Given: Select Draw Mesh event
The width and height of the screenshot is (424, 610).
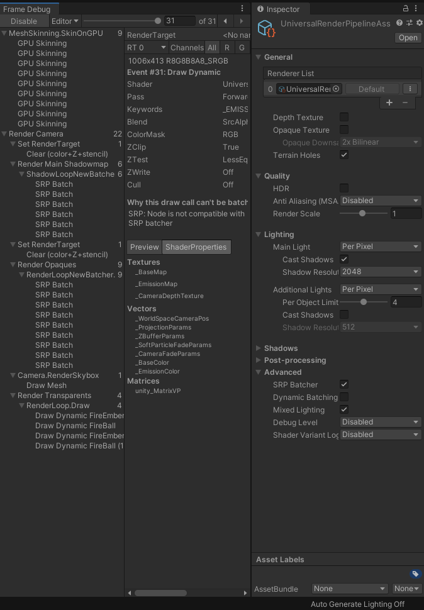Looking at the screenshot, I should pyautogui.click(x=47, y=385).
